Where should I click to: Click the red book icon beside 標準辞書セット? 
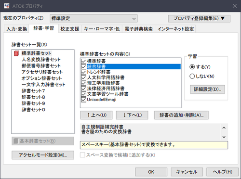tap(16, 53)
